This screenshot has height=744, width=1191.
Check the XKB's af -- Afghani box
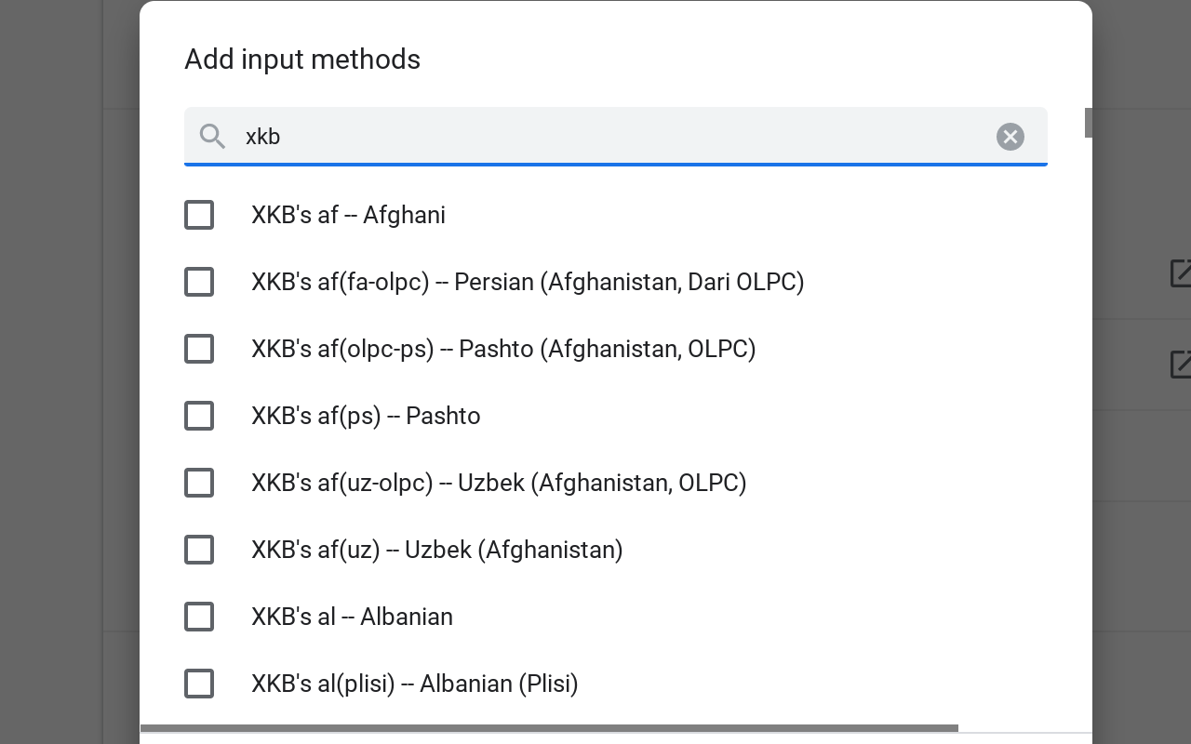(199, 215)
